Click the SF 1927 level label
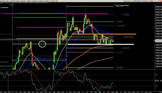 pyautogui.click(x=126, y=48)
